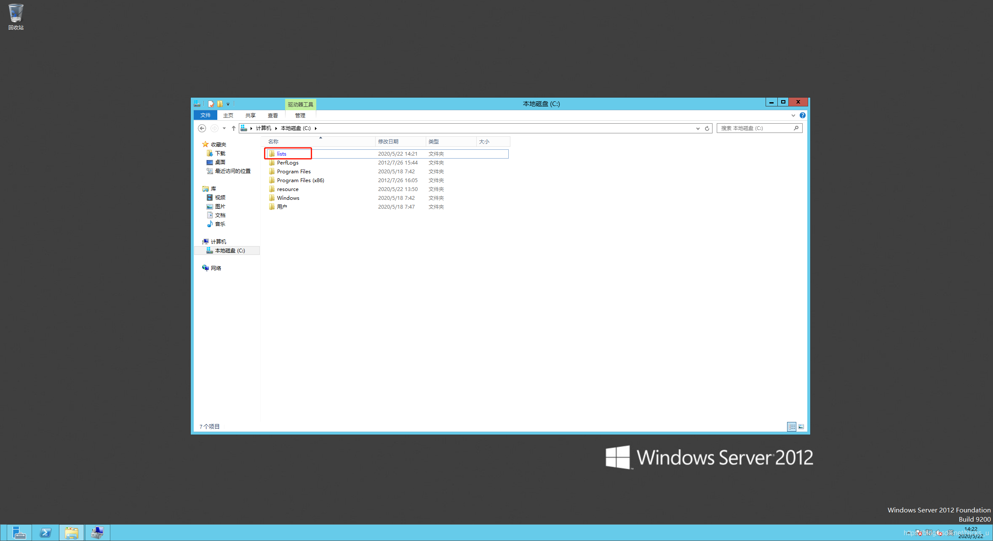Open recent locations dropdown arrow

[224, 128]
